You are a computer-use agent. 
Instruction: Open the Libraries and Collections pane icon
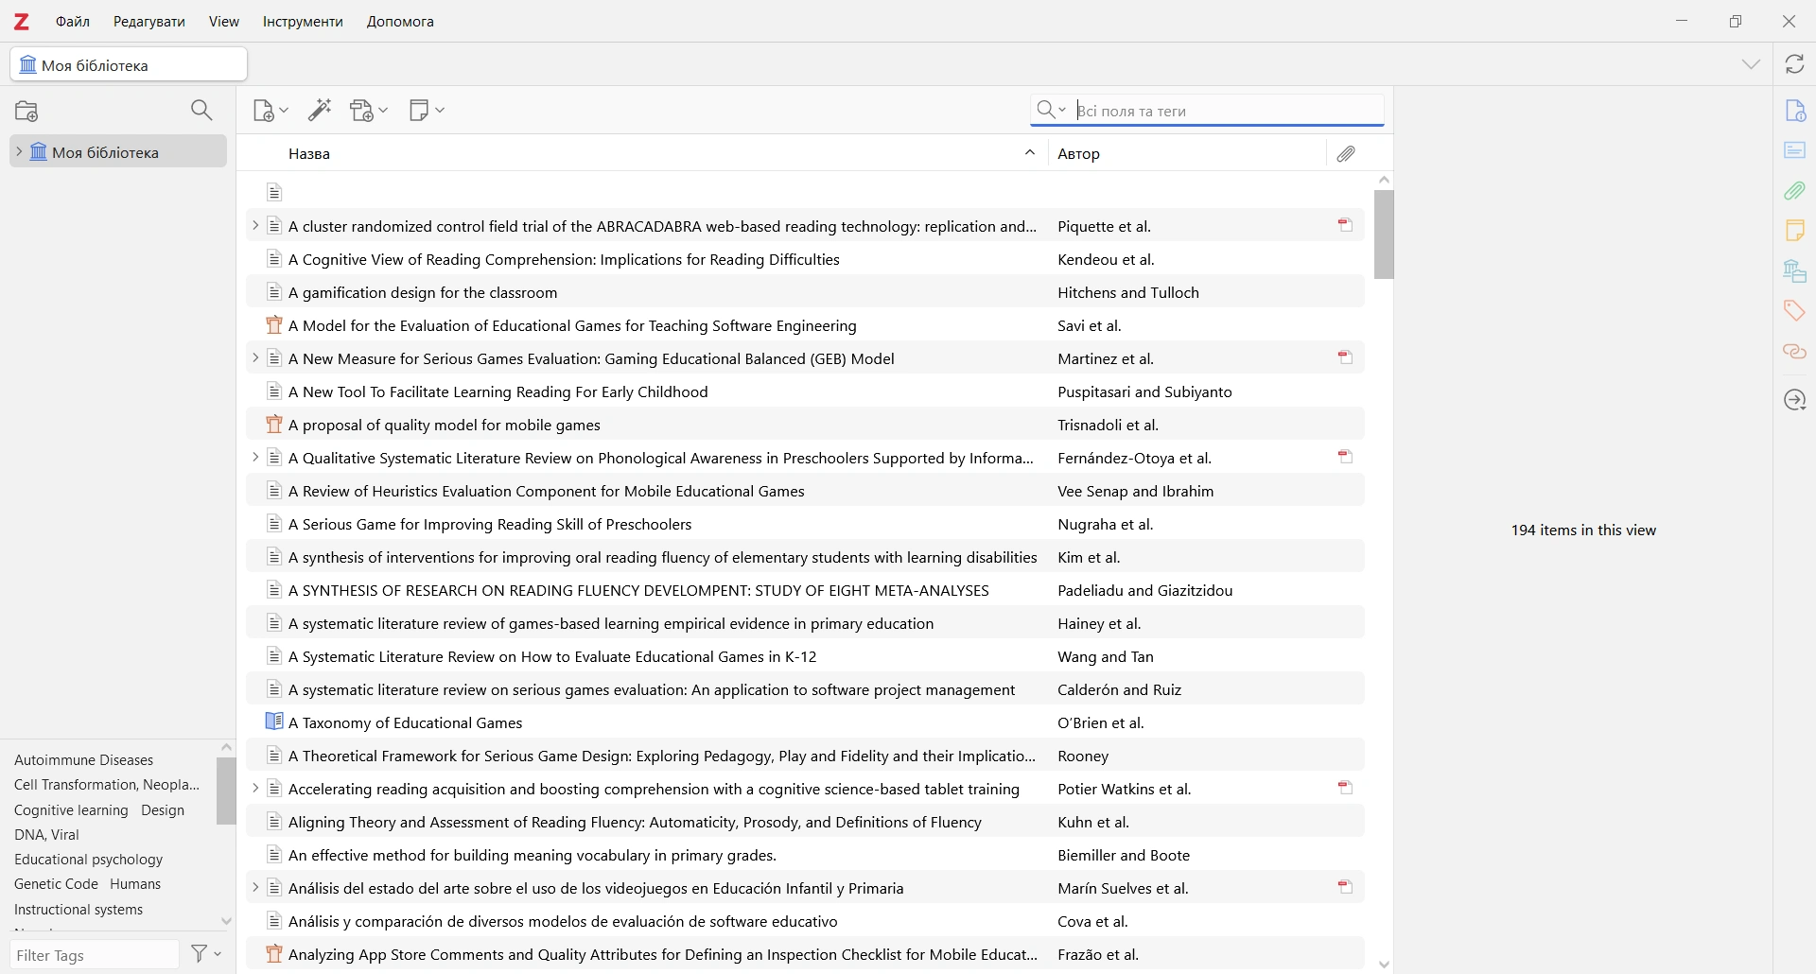pos(1795,272)
